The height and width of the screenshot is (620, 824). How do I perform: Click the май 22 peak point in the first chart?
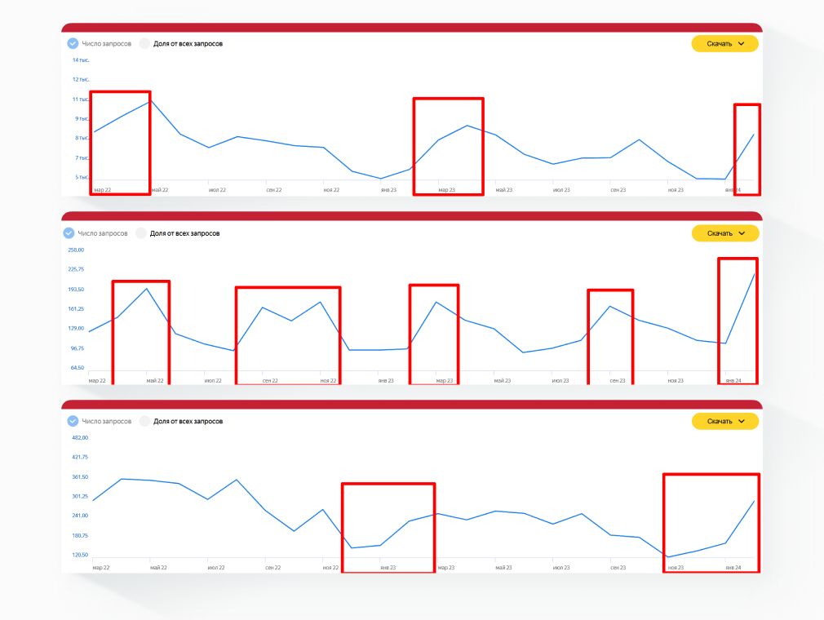(150, 101)
